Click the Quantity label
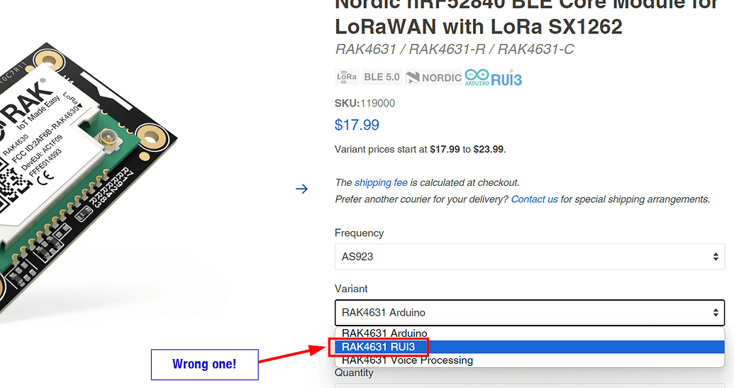This screenshot has height=388, width=734. click(355, 373)
